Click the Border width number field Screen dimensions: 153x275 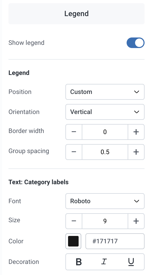click(105, 132)
